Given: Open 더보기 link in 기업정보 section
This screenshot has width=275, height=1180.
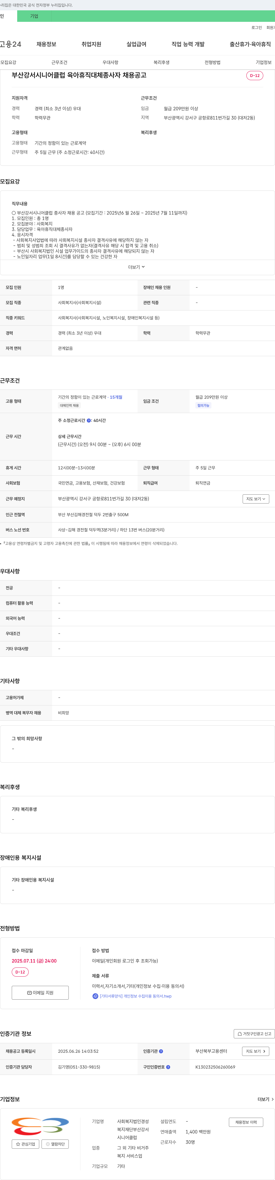Looking at the screenshot, I should [266, 1099].
